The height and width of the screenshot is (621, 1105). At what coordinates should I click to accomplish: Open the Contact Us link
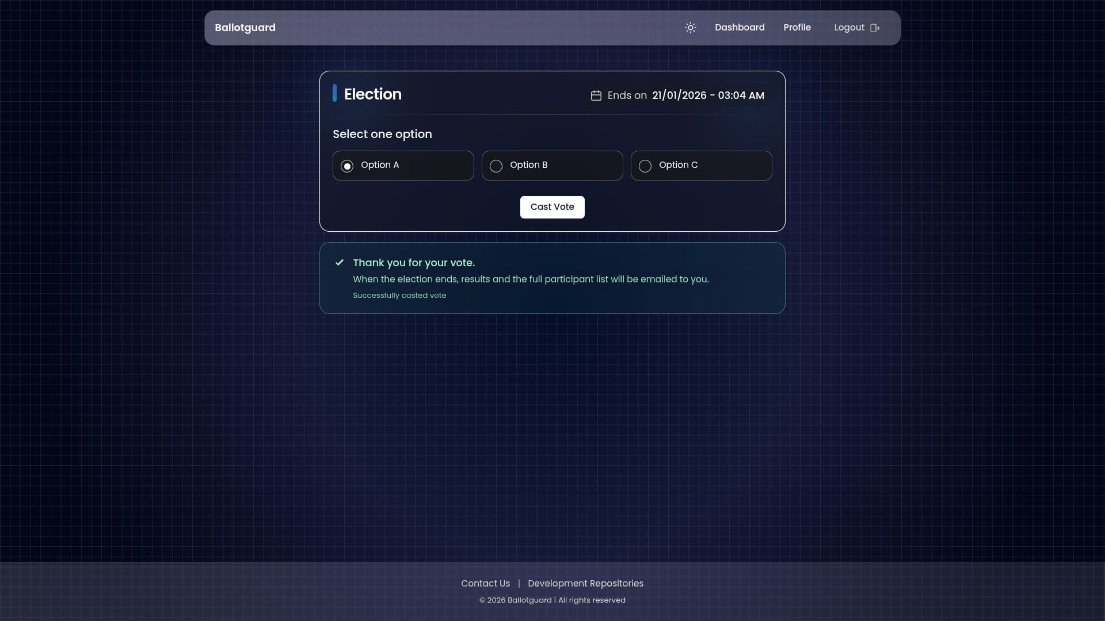point(485,583)
